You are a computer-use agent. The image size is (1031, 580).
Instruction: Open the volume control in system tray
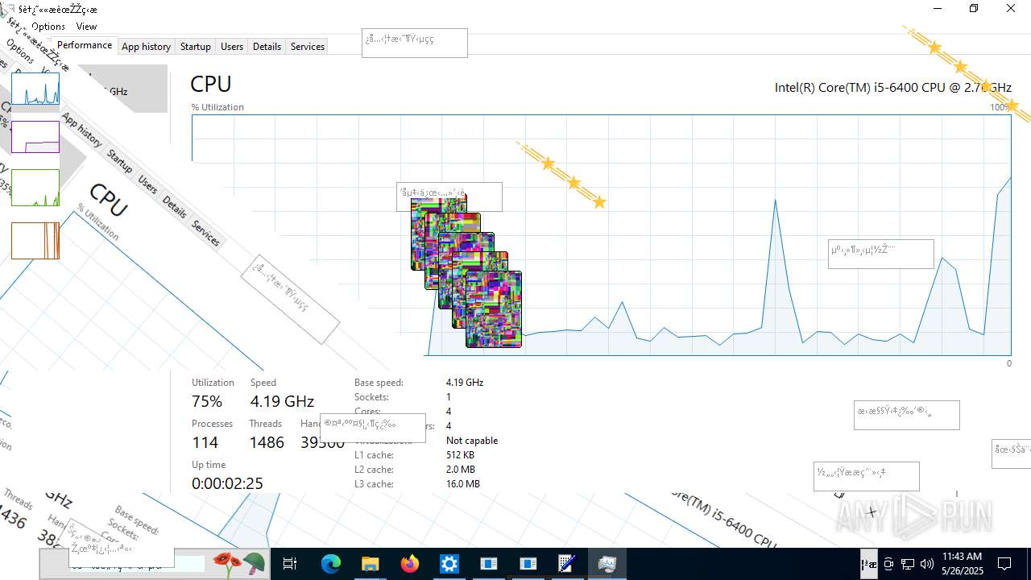pos(927,564)
